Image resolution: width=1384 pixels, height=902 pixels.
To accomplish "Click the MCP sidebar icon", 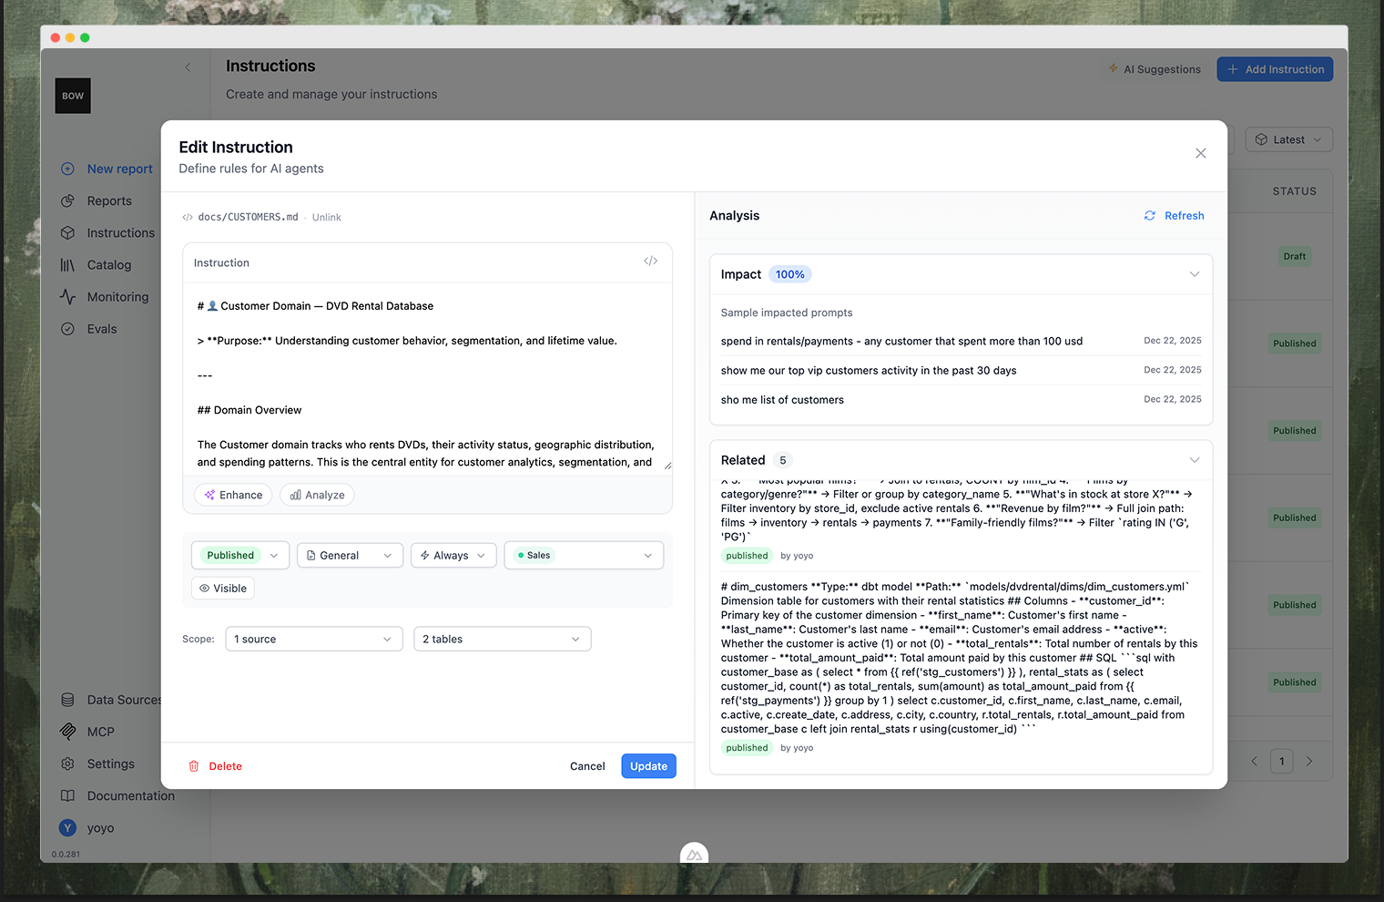I will pos(67,732).
